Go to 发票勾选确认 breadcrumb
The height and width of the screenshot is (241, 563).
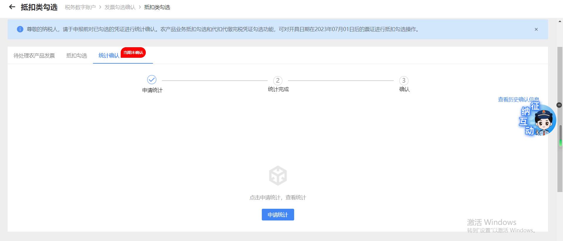120,7
